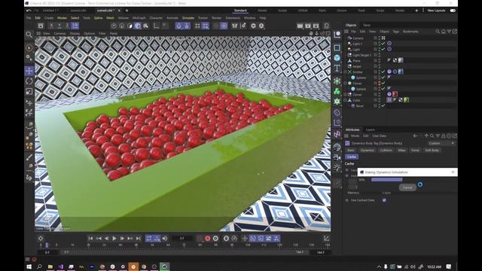Click the timeline current-frame marker

pos(47,245)
